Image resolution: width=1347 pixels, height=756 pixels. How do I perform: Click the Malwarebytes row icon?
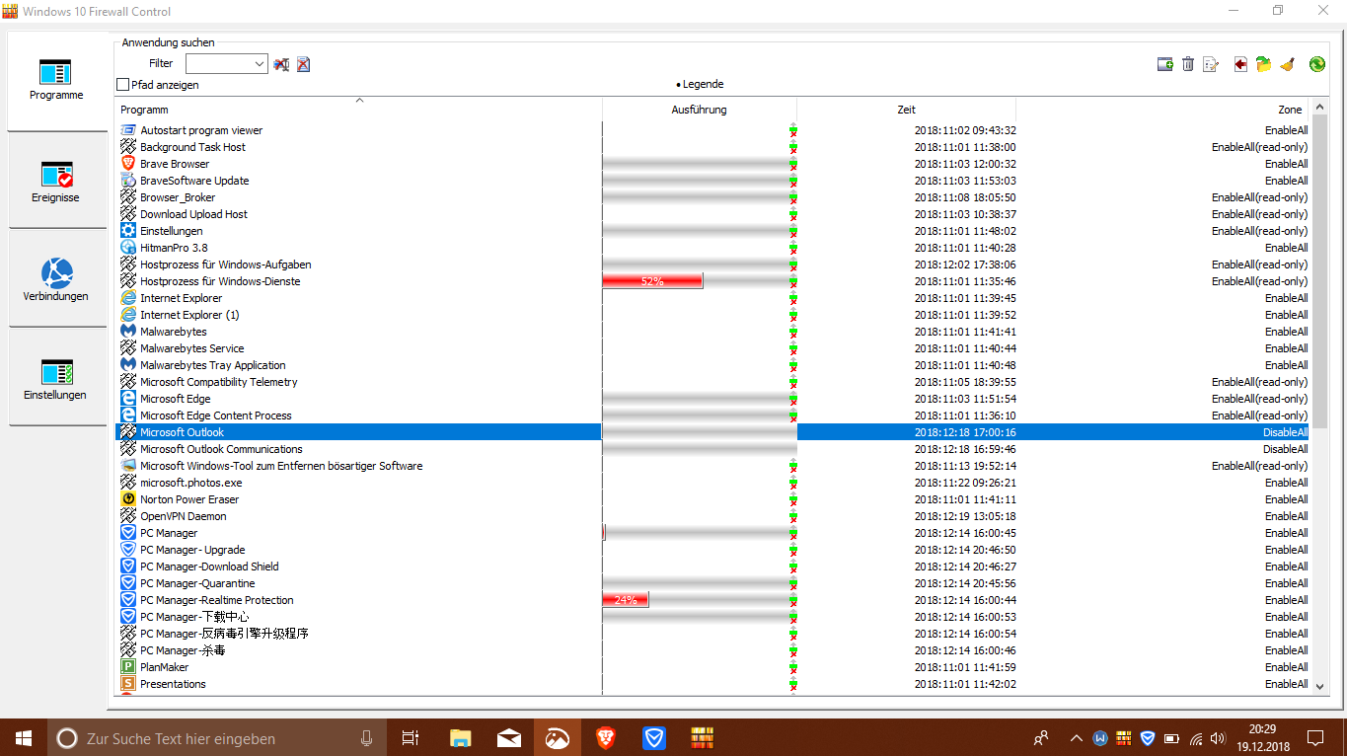(x=128, y=332)
